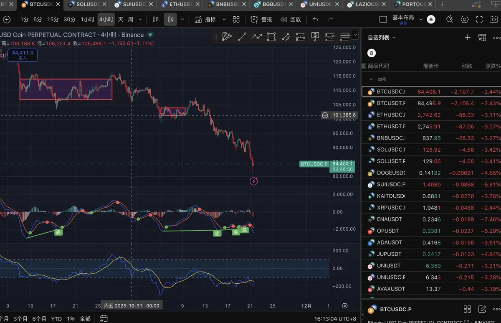Viewport: 501px width, 323px height.
Task: Redo the last chart action
Action: click(x=330, y=19)
